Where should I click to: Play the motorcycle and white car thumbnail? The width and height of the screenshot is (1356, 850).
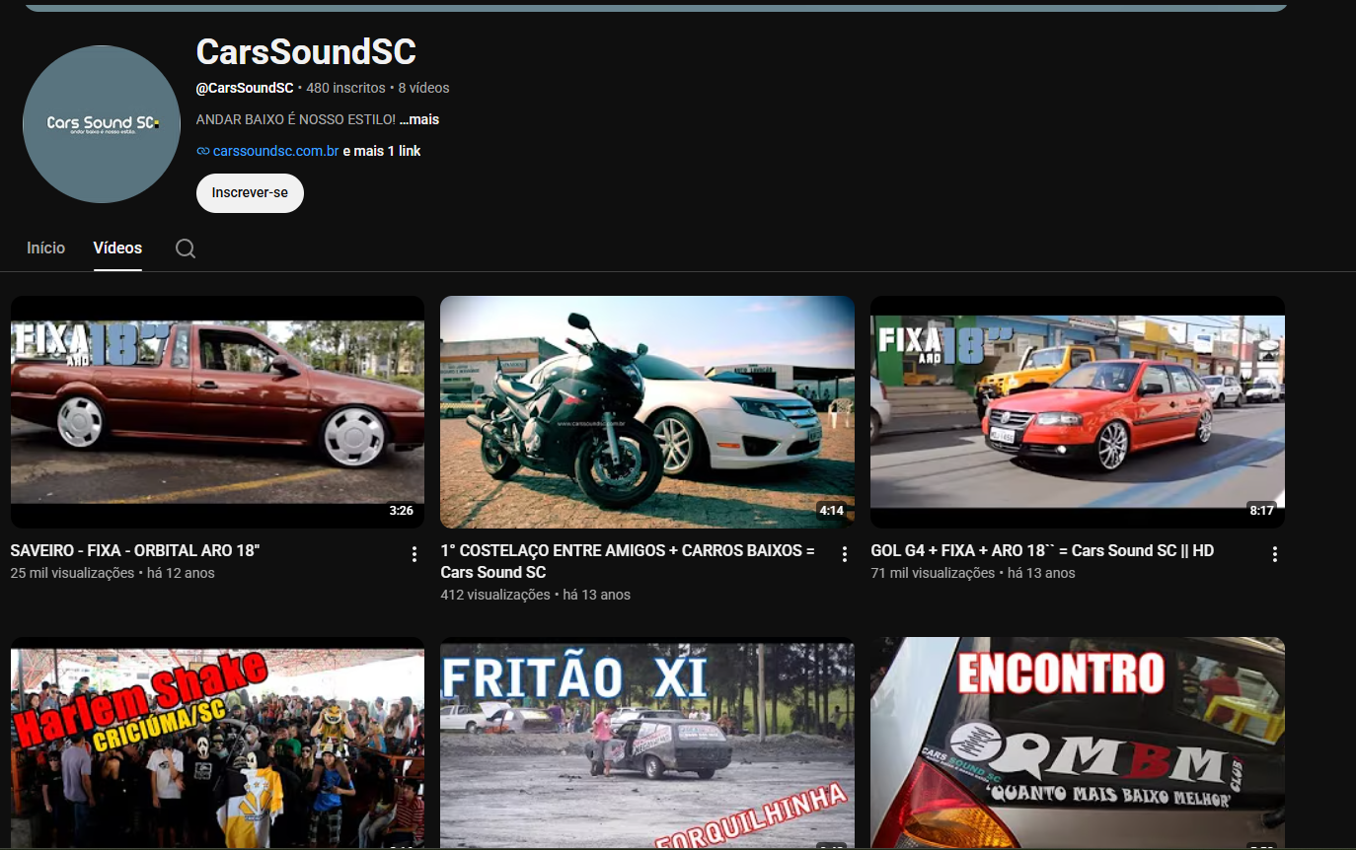[647, 412]
